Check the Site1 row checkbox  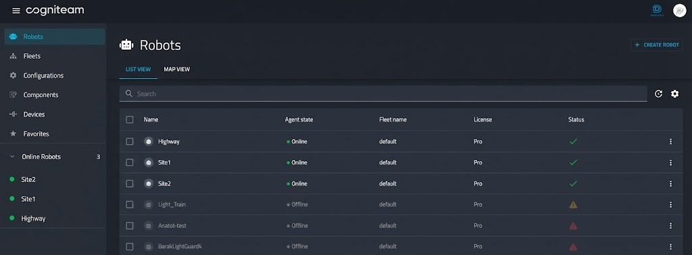click(x=130, y=163)
